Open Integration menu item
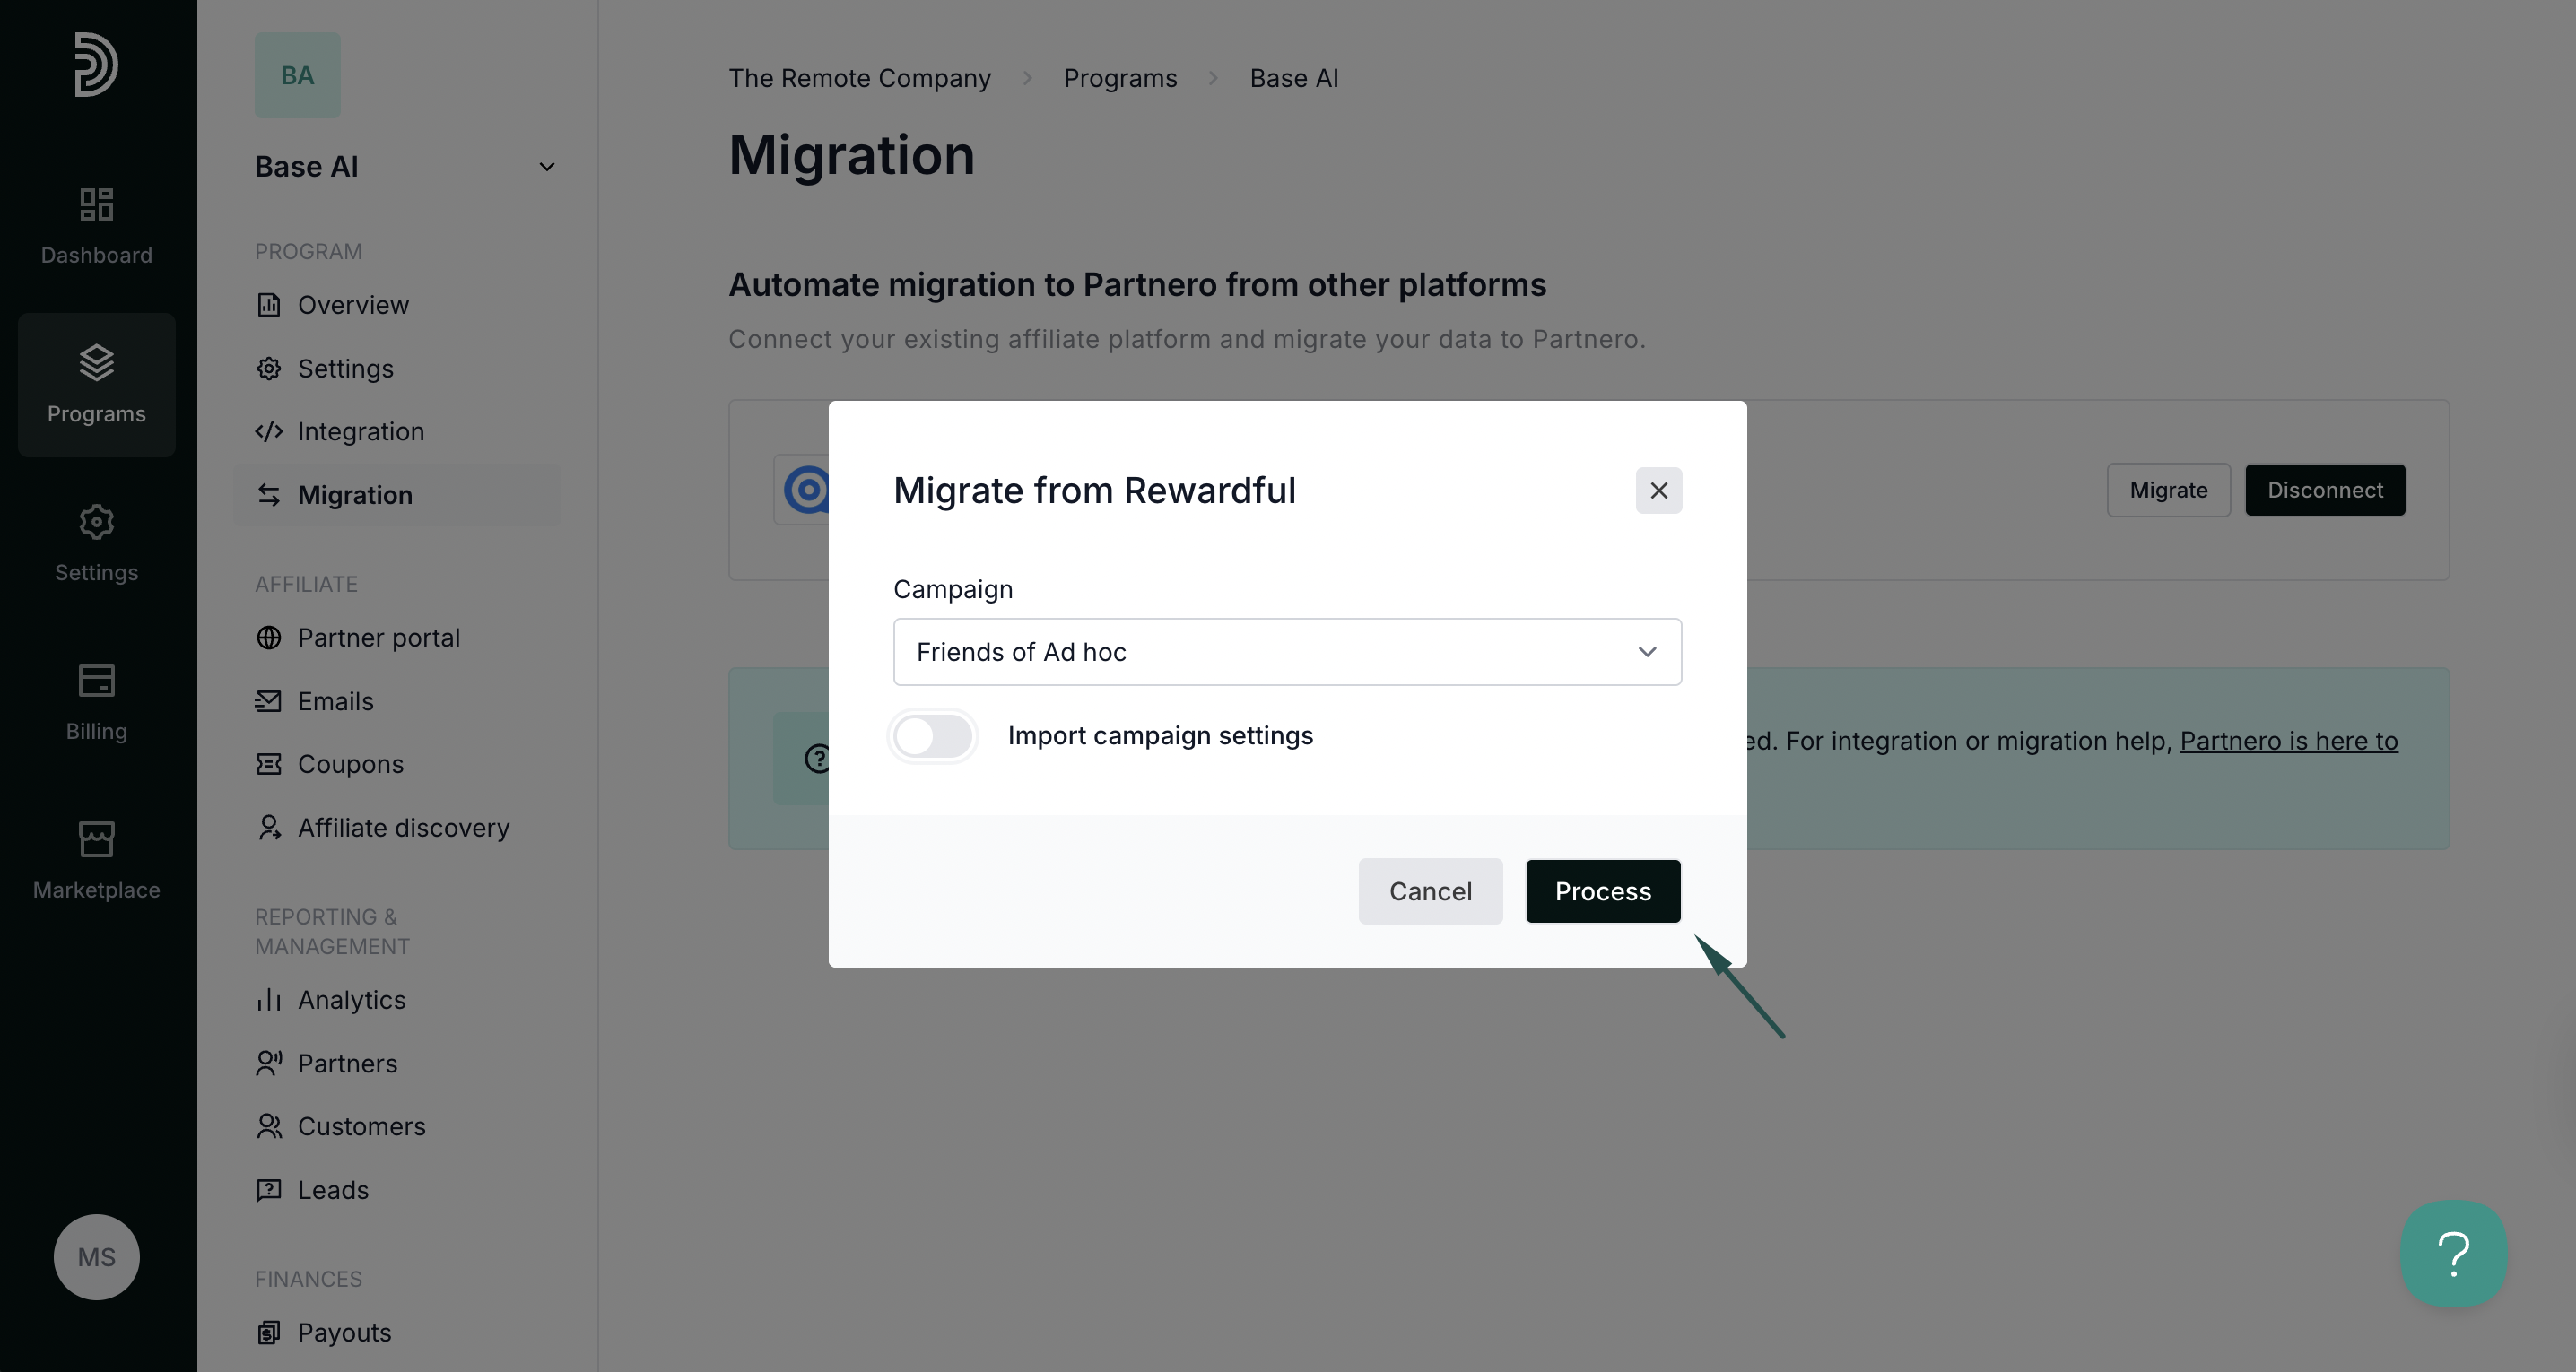This screenshot has height=1372, width=2576. [360, 432]
